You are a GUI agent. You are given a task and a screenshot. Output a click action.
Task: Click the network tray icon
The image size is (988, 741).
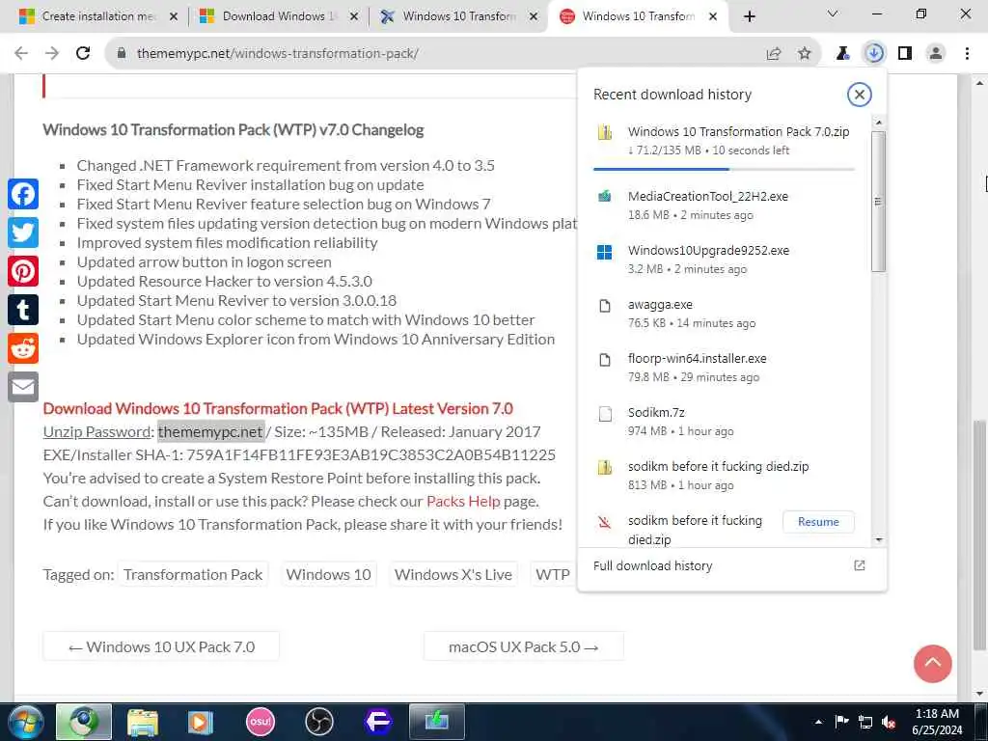pos(865,723)
